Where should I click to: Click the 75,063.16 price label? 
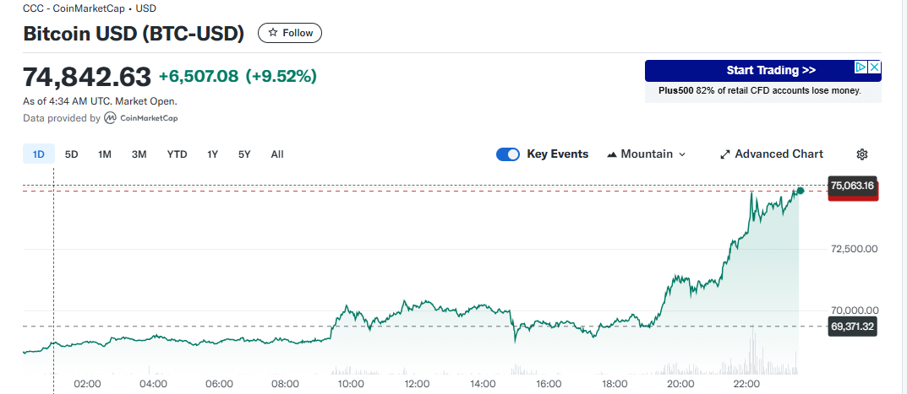pos(853,186)
